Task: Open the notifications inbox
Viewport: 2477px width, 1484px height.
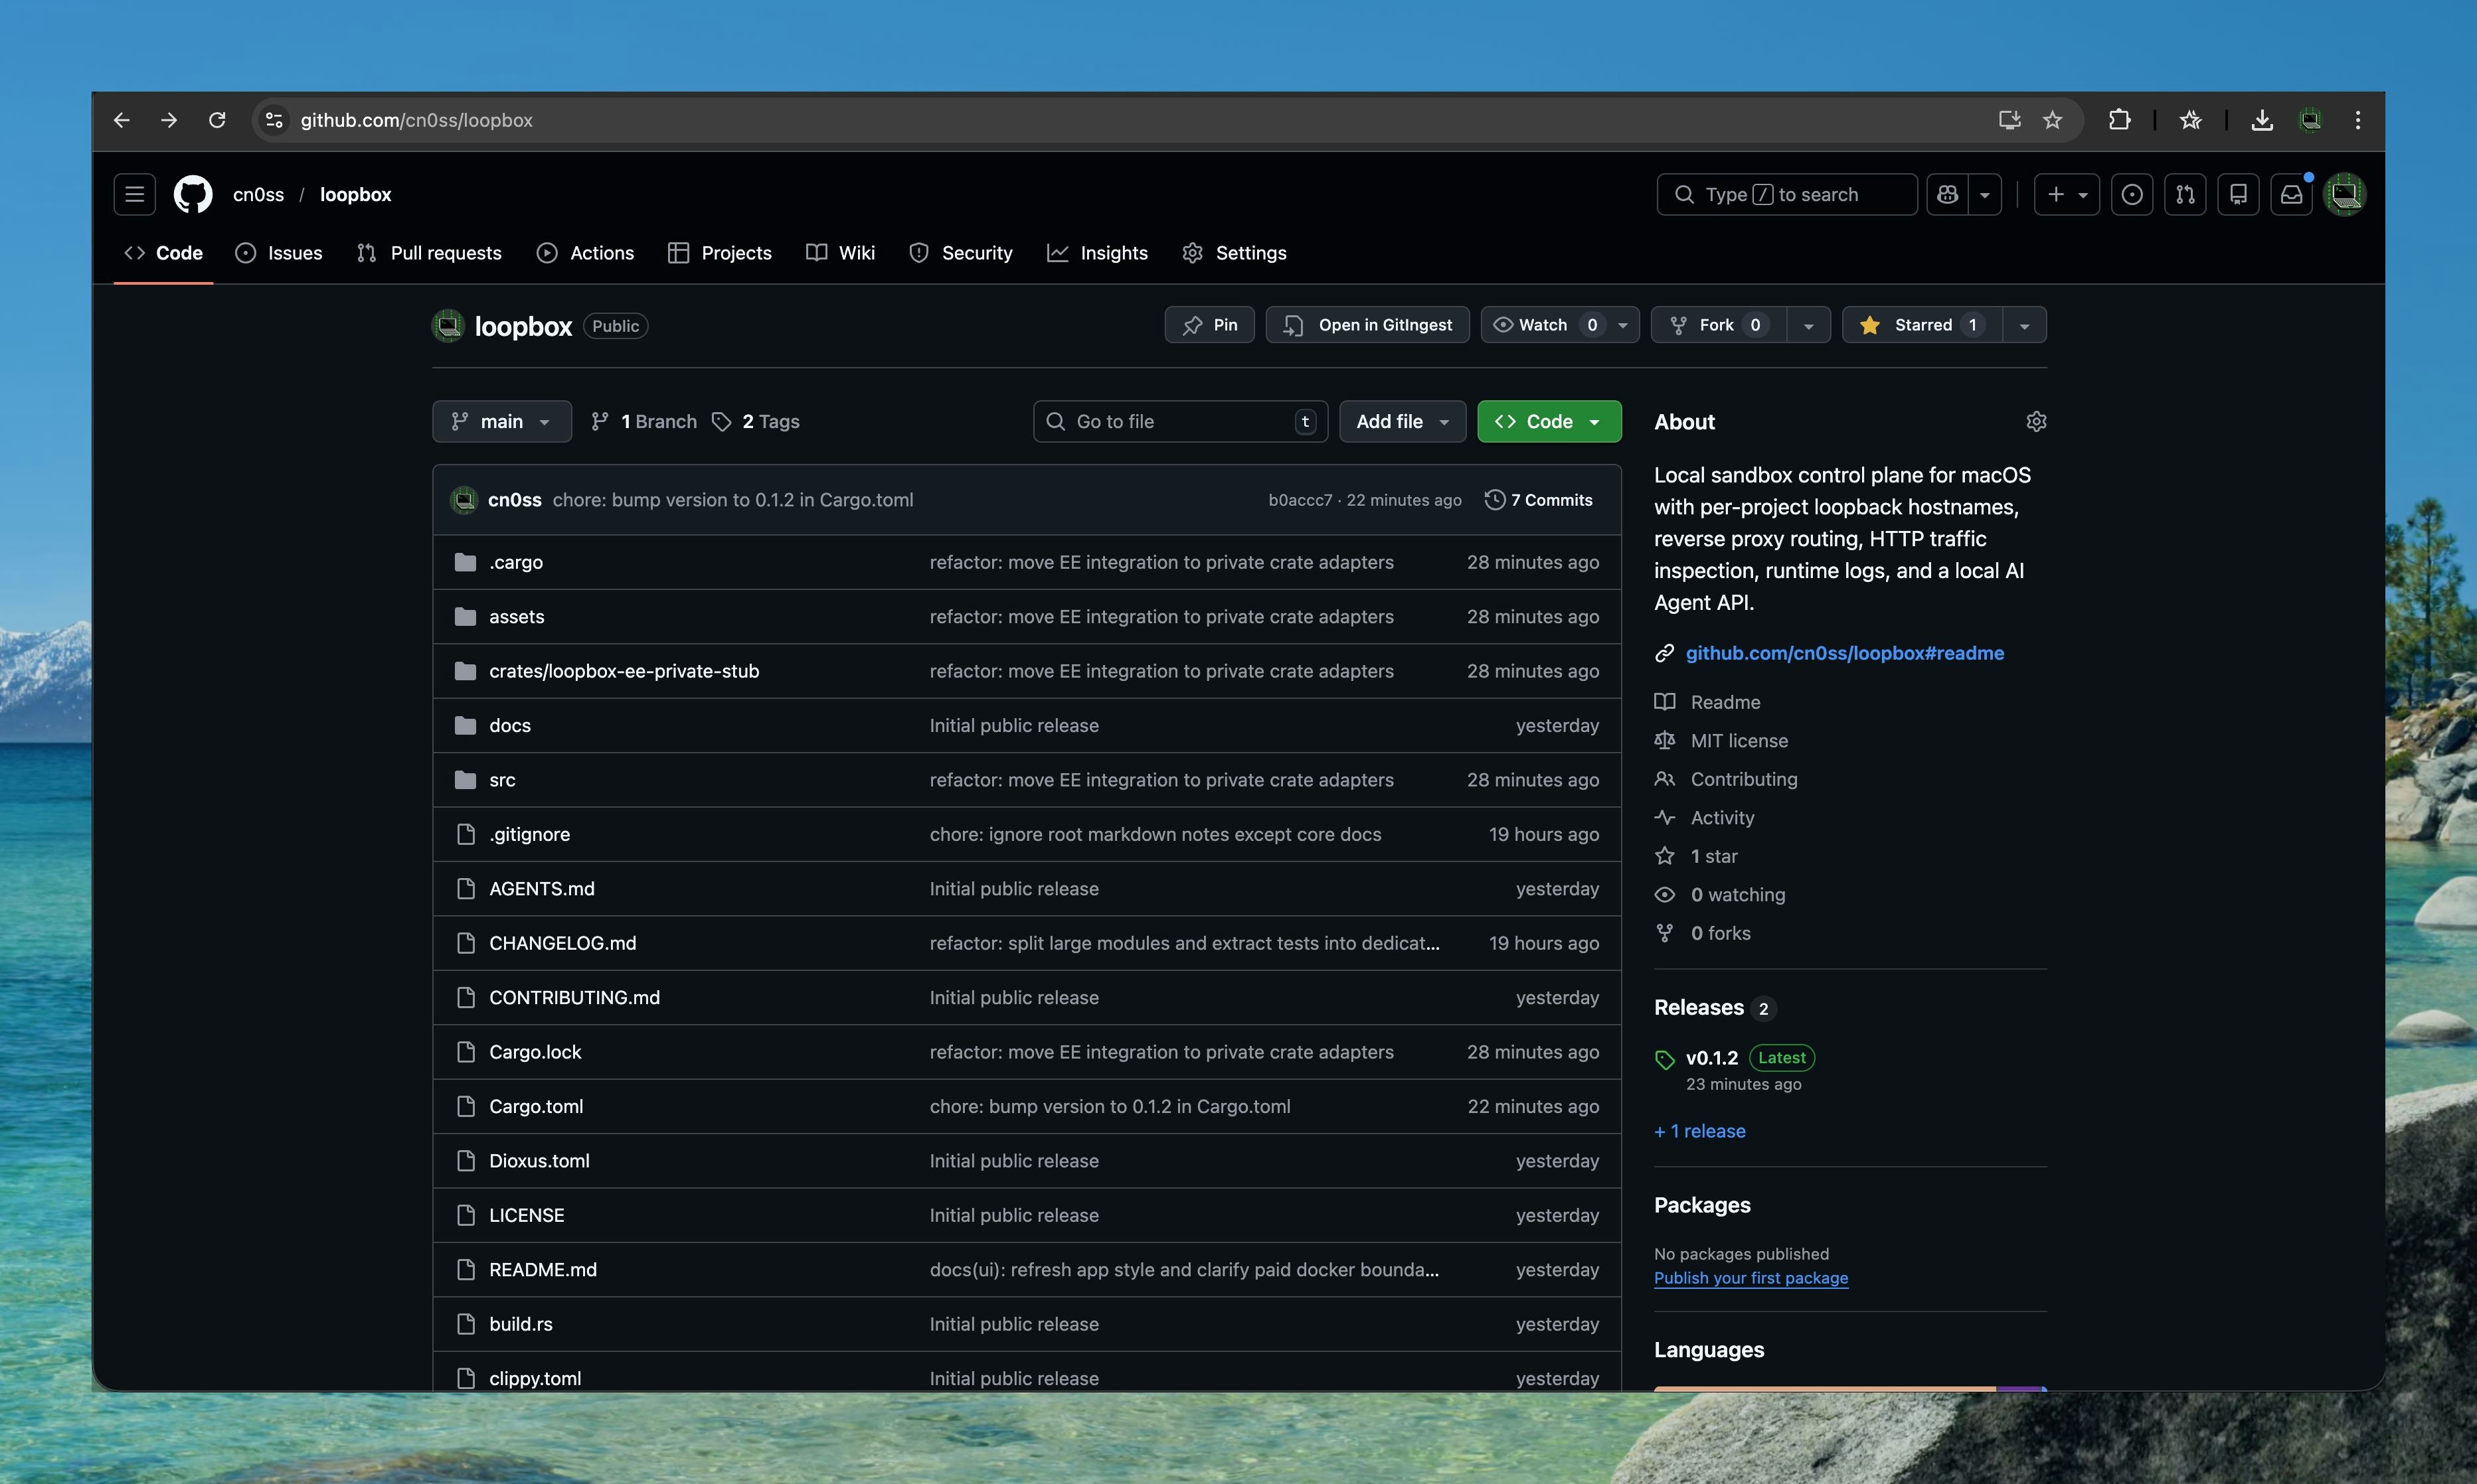Action: (x=2291, y=194)
